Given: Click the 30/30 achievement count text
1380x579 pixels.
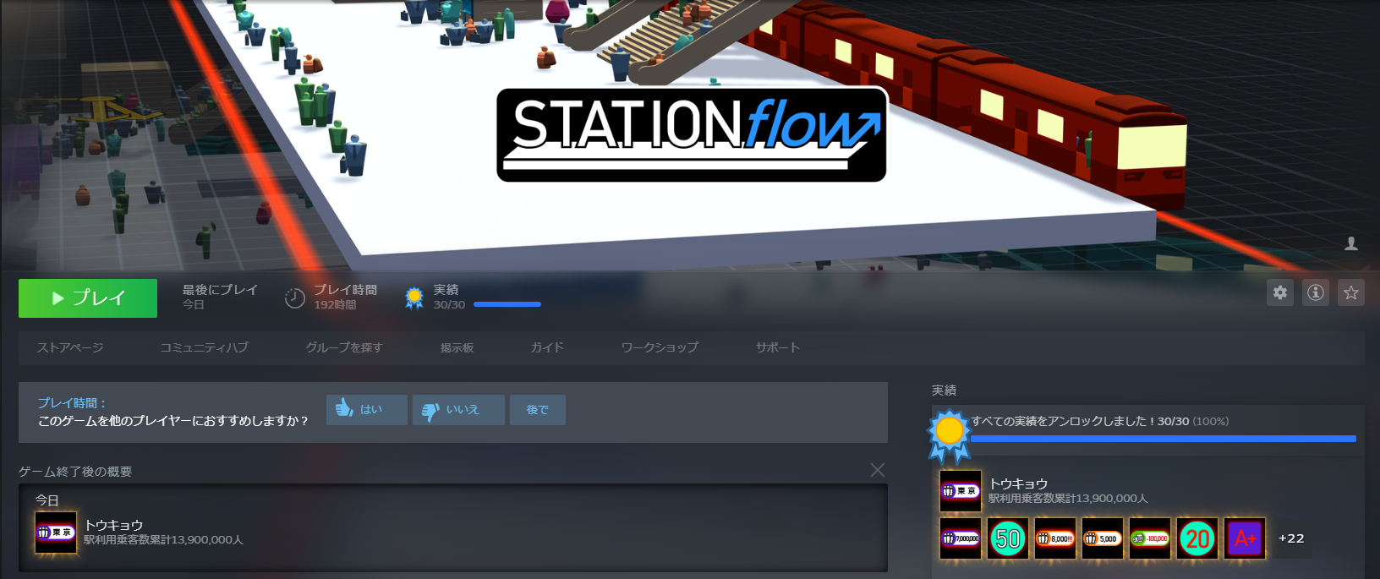Looking at the screenshot, I should 449,304.
